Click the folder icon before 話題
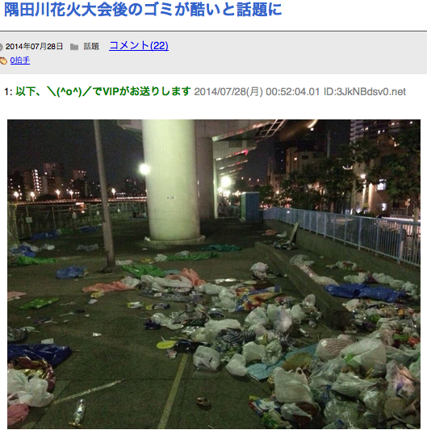Screen dimensions: 427x434 (74, 47)
